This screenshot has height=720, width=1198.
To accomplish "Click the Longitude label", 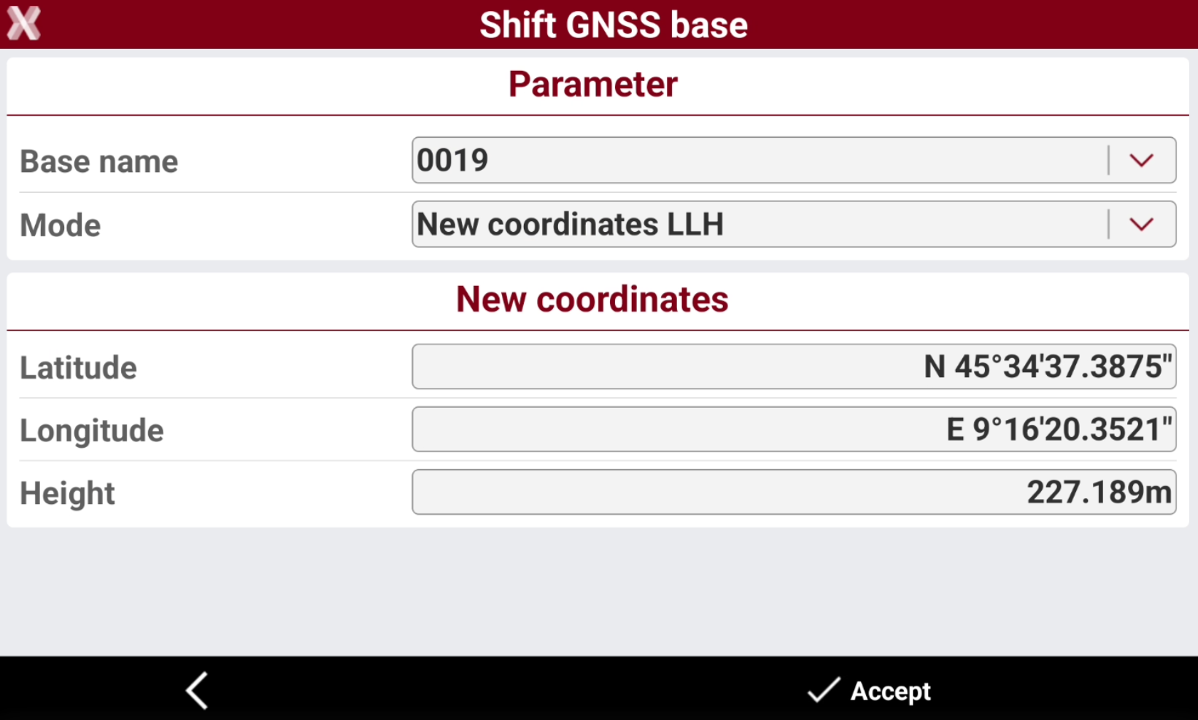I will tap(92, 430).
